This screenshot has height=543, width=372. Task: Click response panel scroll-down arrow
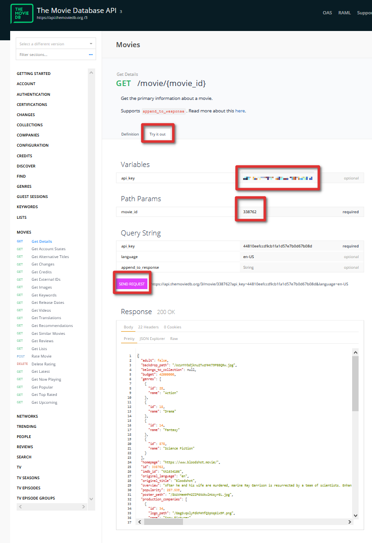pyautogui.click(x=355, y=516)
